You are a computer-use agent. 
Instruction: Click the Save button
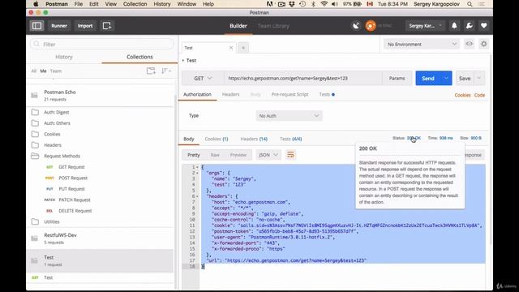pyautogui.click(x=465, y=79)
